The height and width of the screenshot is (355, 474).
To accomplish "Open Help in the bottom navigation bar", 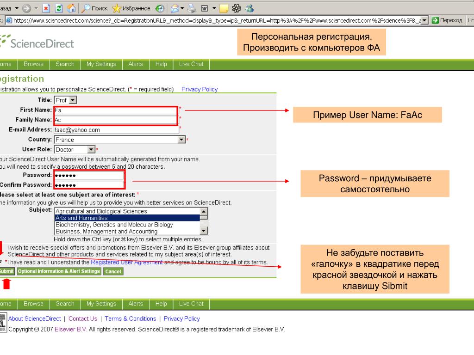I will [161, 304].
